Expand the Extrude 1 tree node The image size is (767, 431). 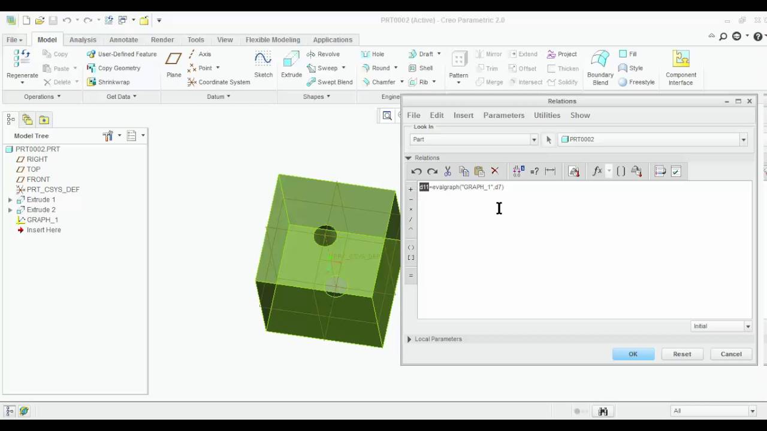click(x=10, y=200)
